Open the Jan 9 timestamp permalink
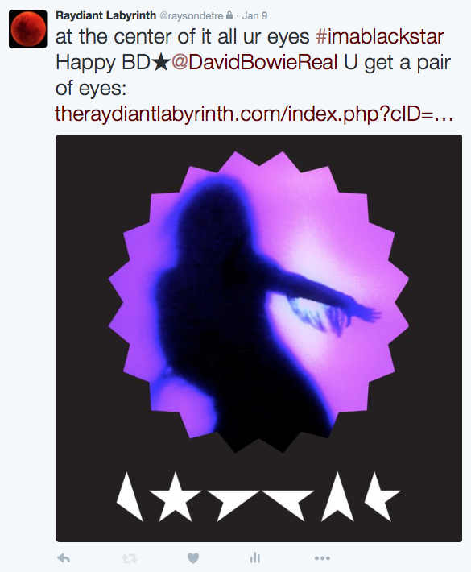 click(x=254, y=15)
